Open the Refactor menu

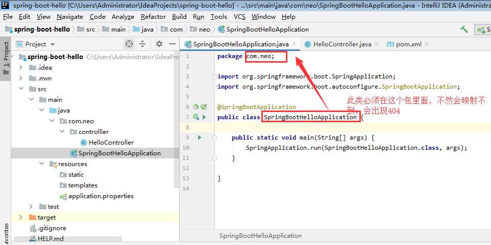click(153, 17)
